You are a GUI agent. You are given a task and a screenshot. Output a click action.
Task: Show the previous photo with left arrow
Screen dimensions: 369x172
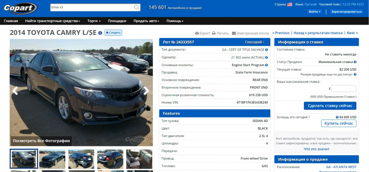[x=15, y=91]
